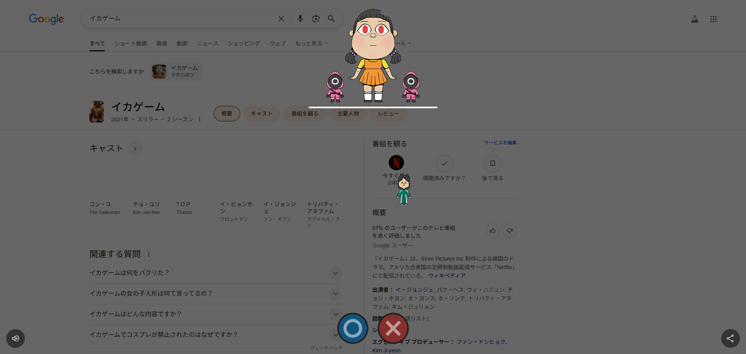Clear the search box with X icon

tap(281, 19)
